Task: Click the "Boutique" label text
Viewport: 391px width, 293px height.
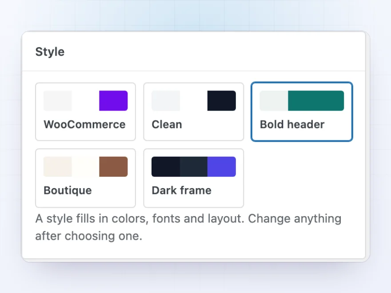Action: tap(68, 190)
